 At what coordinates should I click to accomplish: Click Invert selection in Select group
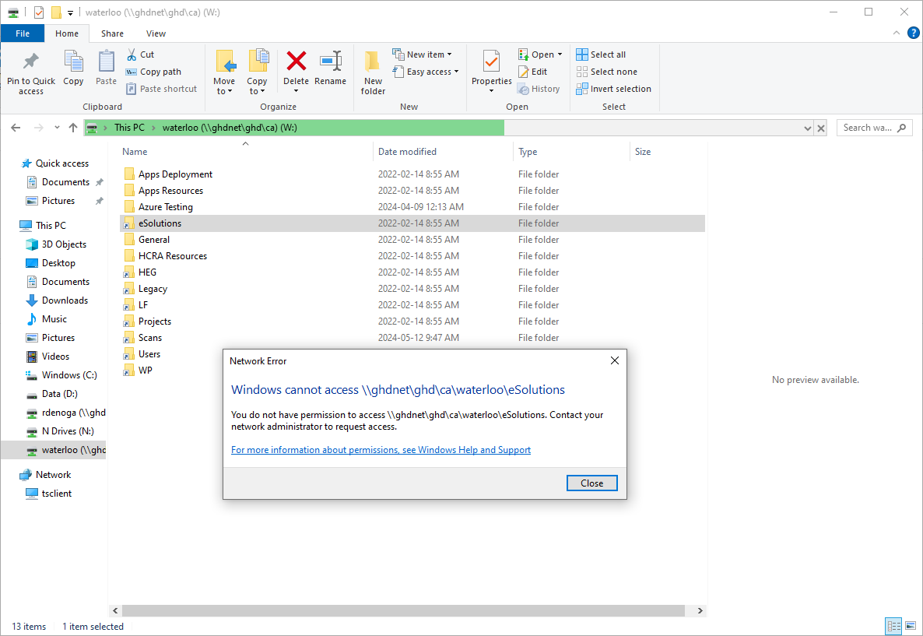coord(613,89)
